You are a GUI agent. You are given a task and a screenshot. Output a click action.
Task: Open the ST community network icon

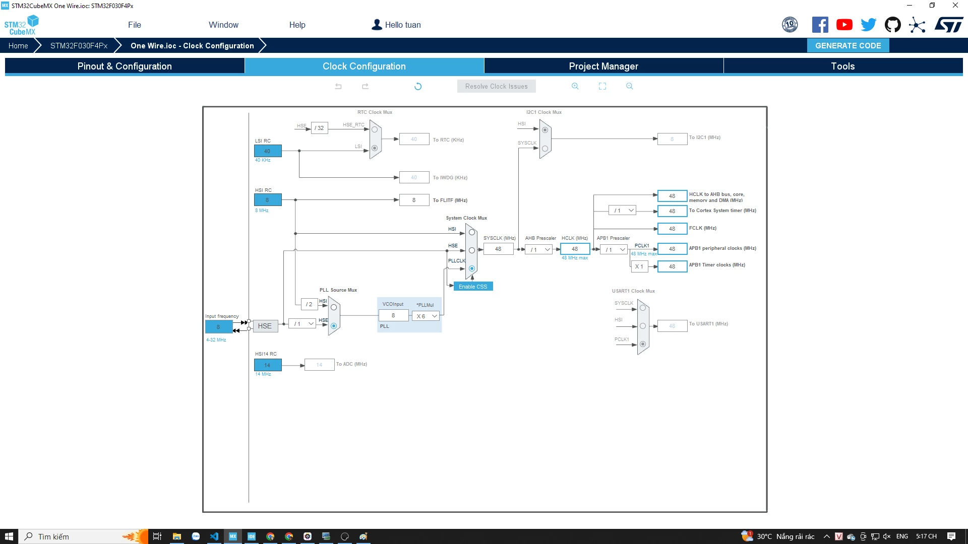click(917, 25)
